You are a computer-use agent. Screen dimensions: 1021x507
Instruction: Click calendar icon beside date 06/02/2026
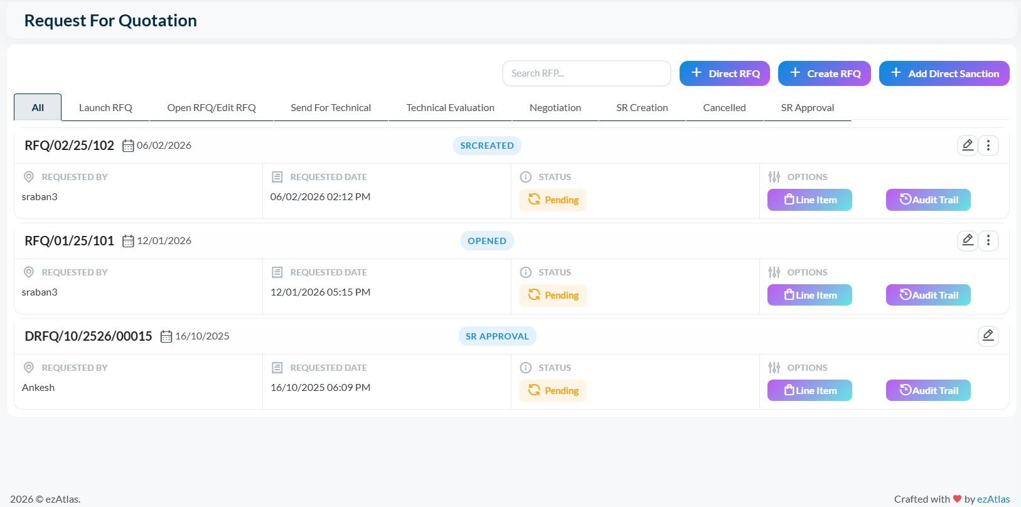click(128, 146)
